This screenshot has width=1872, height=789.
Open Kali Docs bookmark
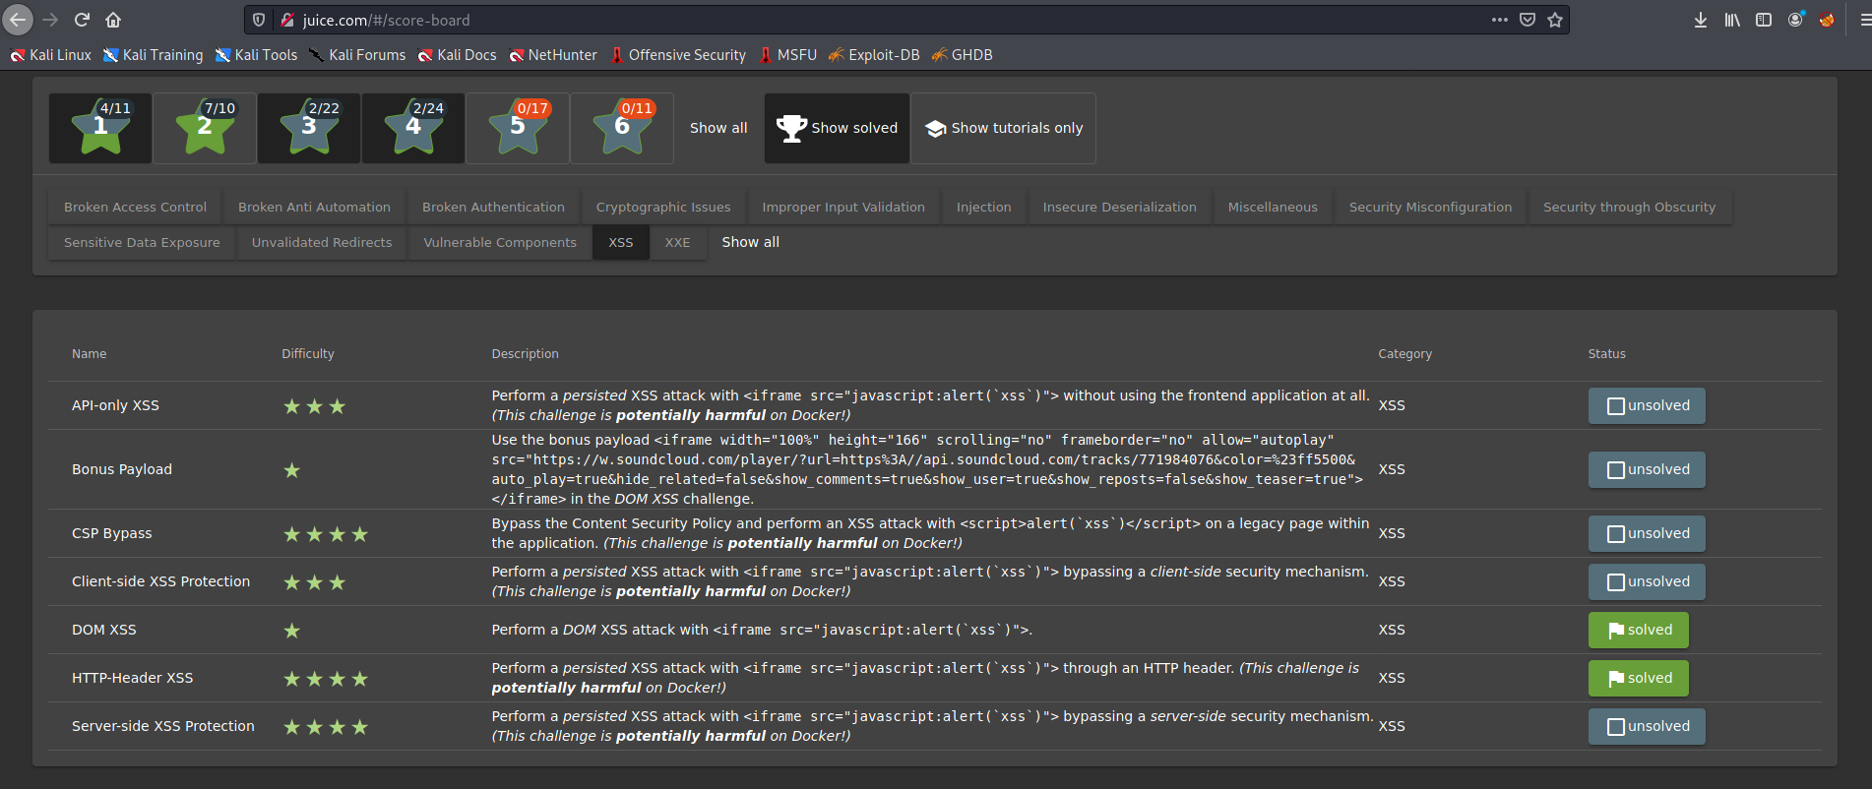457,55
